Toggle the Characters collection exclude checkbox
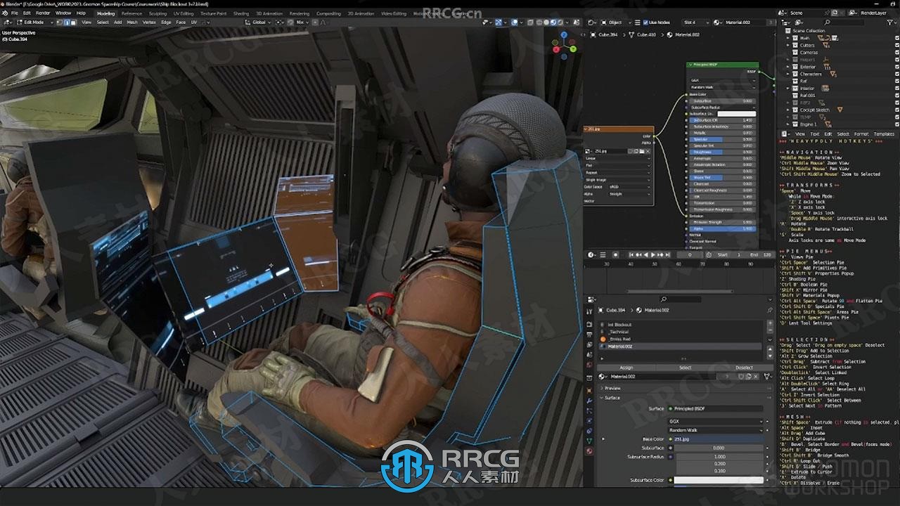The height and width of the screenshot is (506, 900). [x=897, y=74]
